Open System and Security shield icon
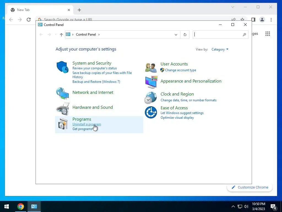Viewport: 282px width, 212px height. coord(63,67)
